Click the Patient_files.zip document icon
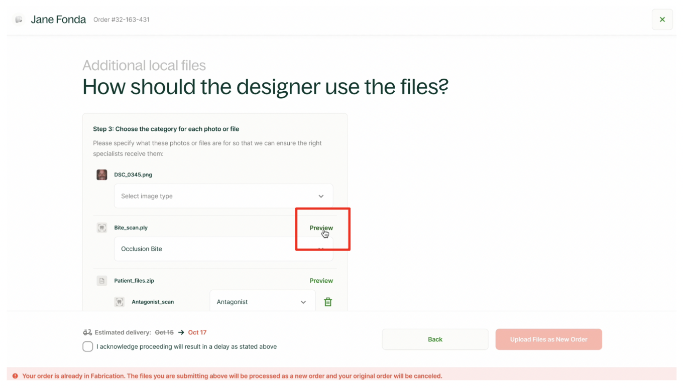The height and width of the screenshot is (388, 683). [102, 281]
